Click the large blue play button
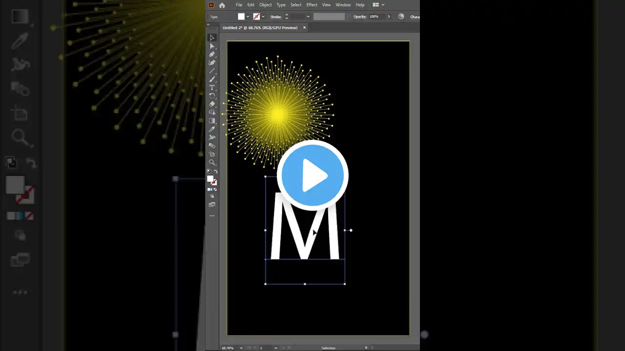Viewport: 625px width, 351px height. [312, 175]
